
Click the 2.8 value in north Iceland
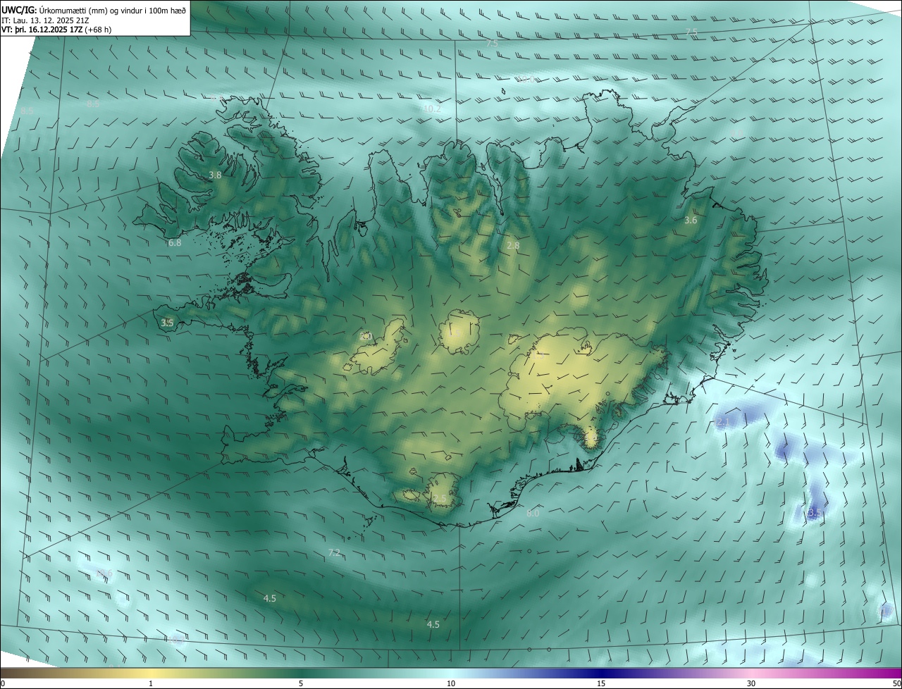513,245
